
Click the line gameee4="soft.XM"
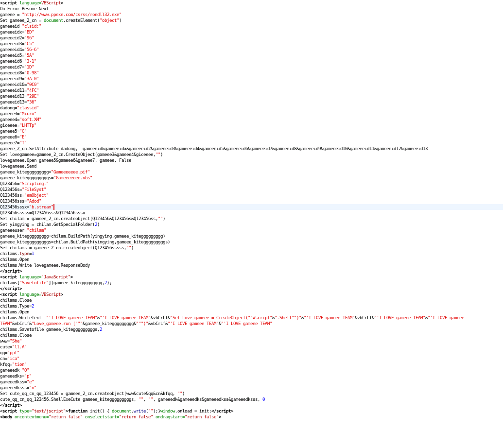point(20,120)
